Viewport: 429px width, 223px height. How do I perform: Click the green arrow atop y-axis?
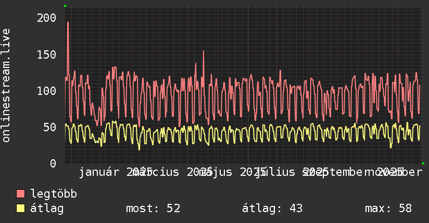pos(65,6)
